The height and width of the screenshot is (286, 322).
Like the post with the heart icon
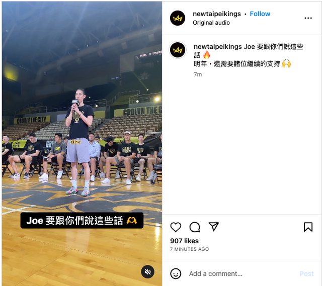[x=176, y=227]
